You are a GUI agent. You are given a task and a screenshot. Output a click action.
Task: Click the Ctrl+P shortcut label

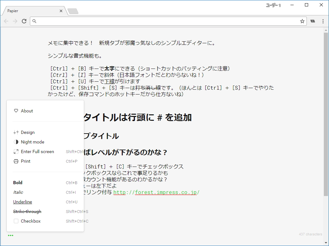coord(72,161)
